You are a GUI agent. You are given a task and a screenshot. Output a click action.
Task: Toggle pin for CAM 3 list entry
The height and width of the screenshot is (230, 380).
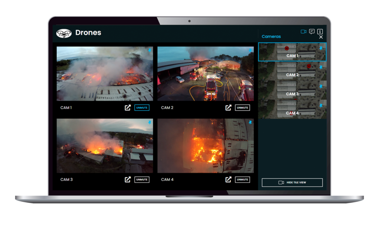tap(321, 86)
